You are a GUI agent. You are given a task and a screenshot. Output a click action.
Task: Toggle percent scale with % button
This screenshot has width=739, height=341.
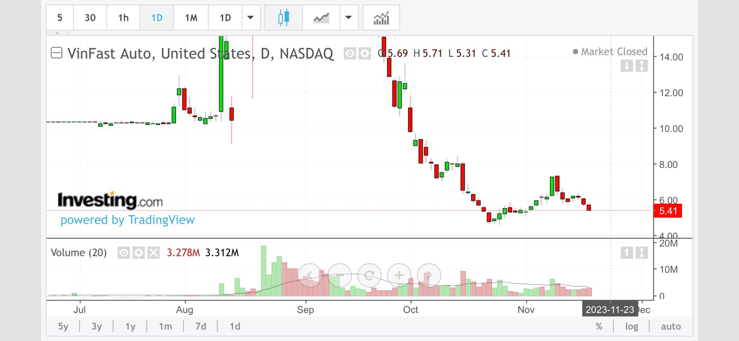(599, 326)
